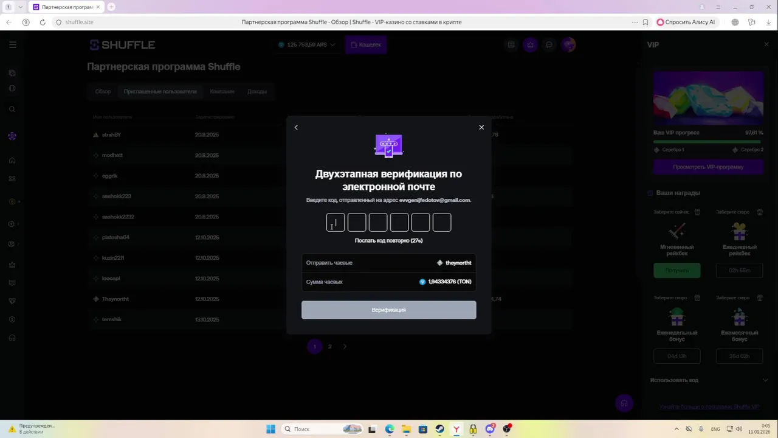Open File Explorer from the taskbar
Screen dimensions: 778x438
[406, 429]
